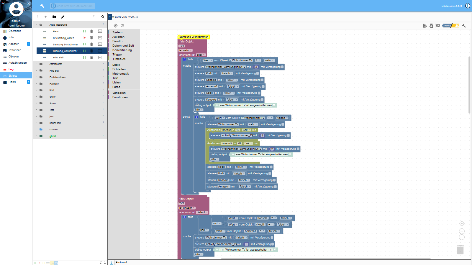
Task: Zoom out the Blockly workspace
Action: (462, 237)
